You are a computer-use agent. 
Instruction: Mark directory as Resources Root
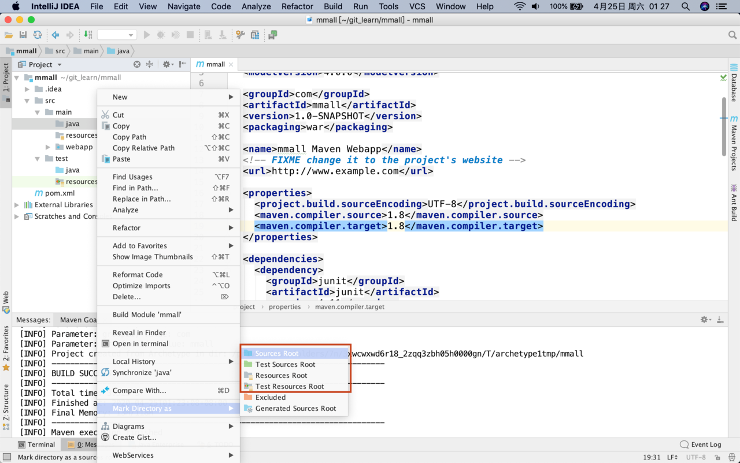pyautogui.click(x=295, y=375)
